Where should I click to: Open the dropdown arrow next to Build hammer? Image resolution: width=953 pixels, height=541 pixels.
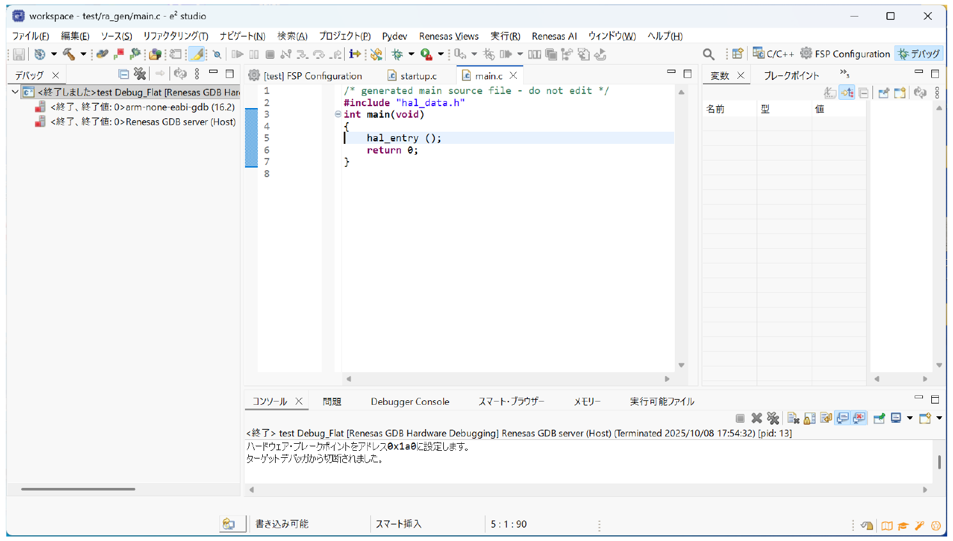pyautogui.click(x=83, y=54)
